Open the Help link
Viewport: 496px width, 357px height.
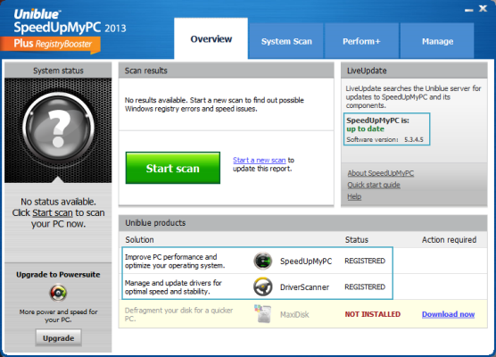pyautogui.click(x=354, y=196)
